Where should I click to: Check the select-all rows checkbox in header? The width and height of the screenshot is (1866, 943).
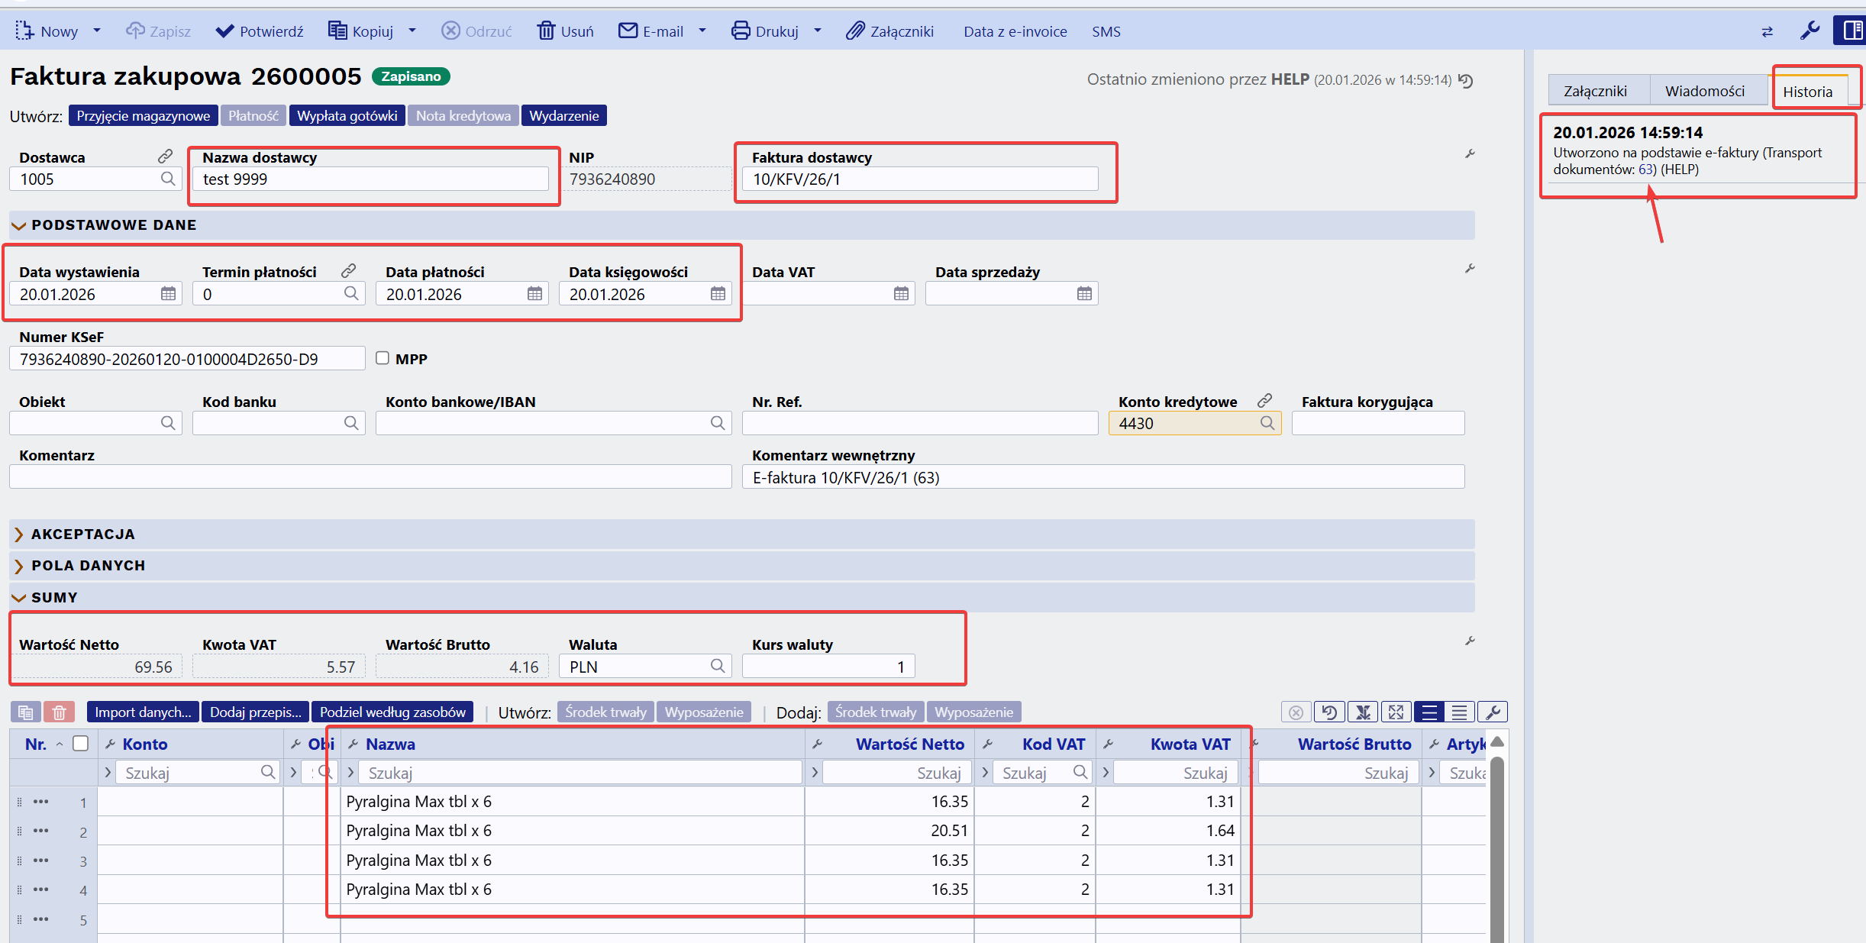80,744
